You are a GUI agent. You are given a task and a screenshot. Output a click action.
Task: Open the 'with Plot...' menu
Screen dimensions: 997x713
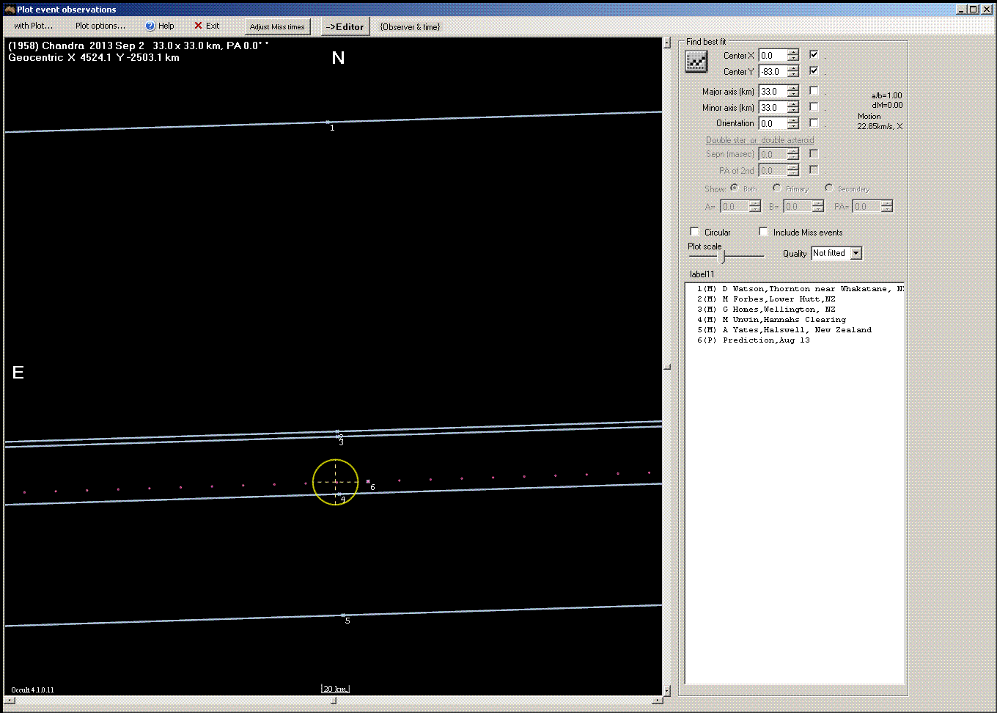coord(34,26)
